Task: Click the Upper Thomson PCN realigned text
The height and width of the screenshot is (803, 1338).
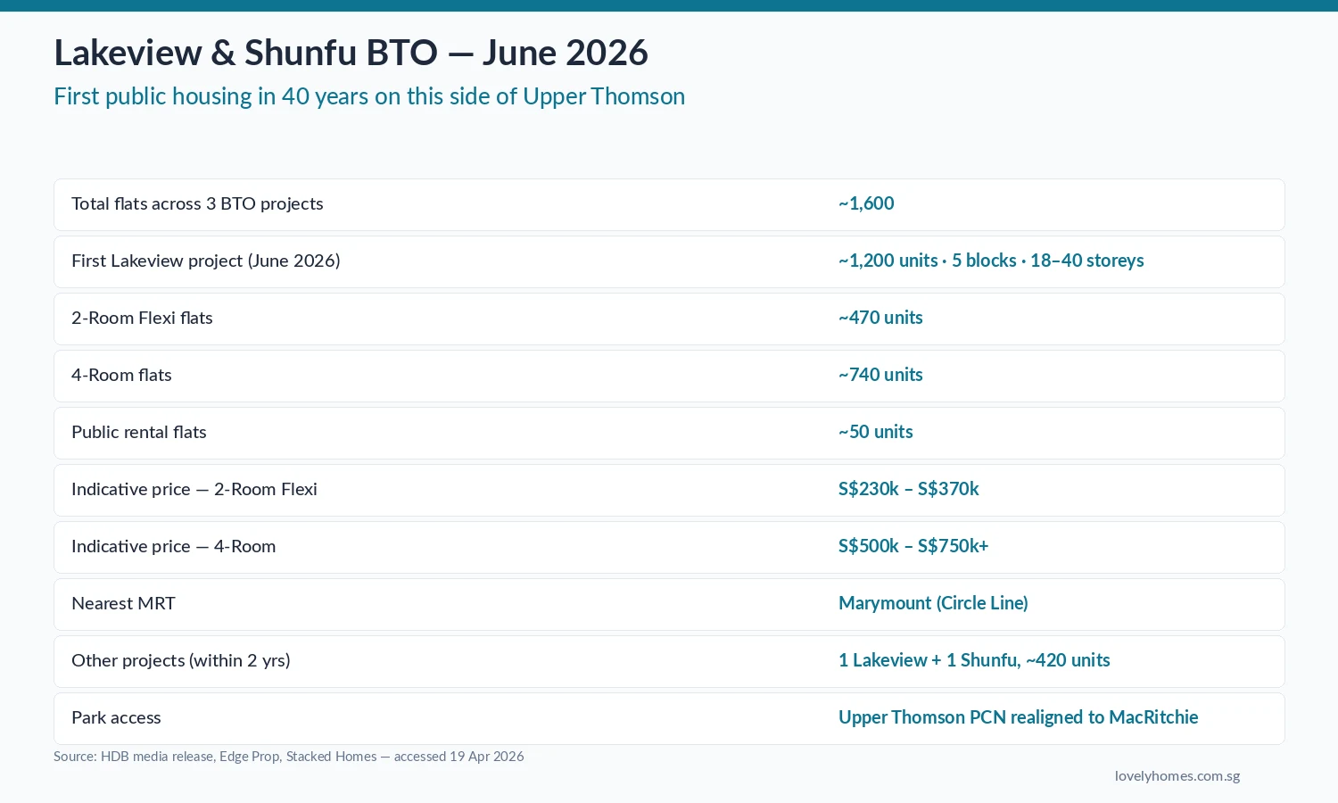Action: pos(1018,717)
